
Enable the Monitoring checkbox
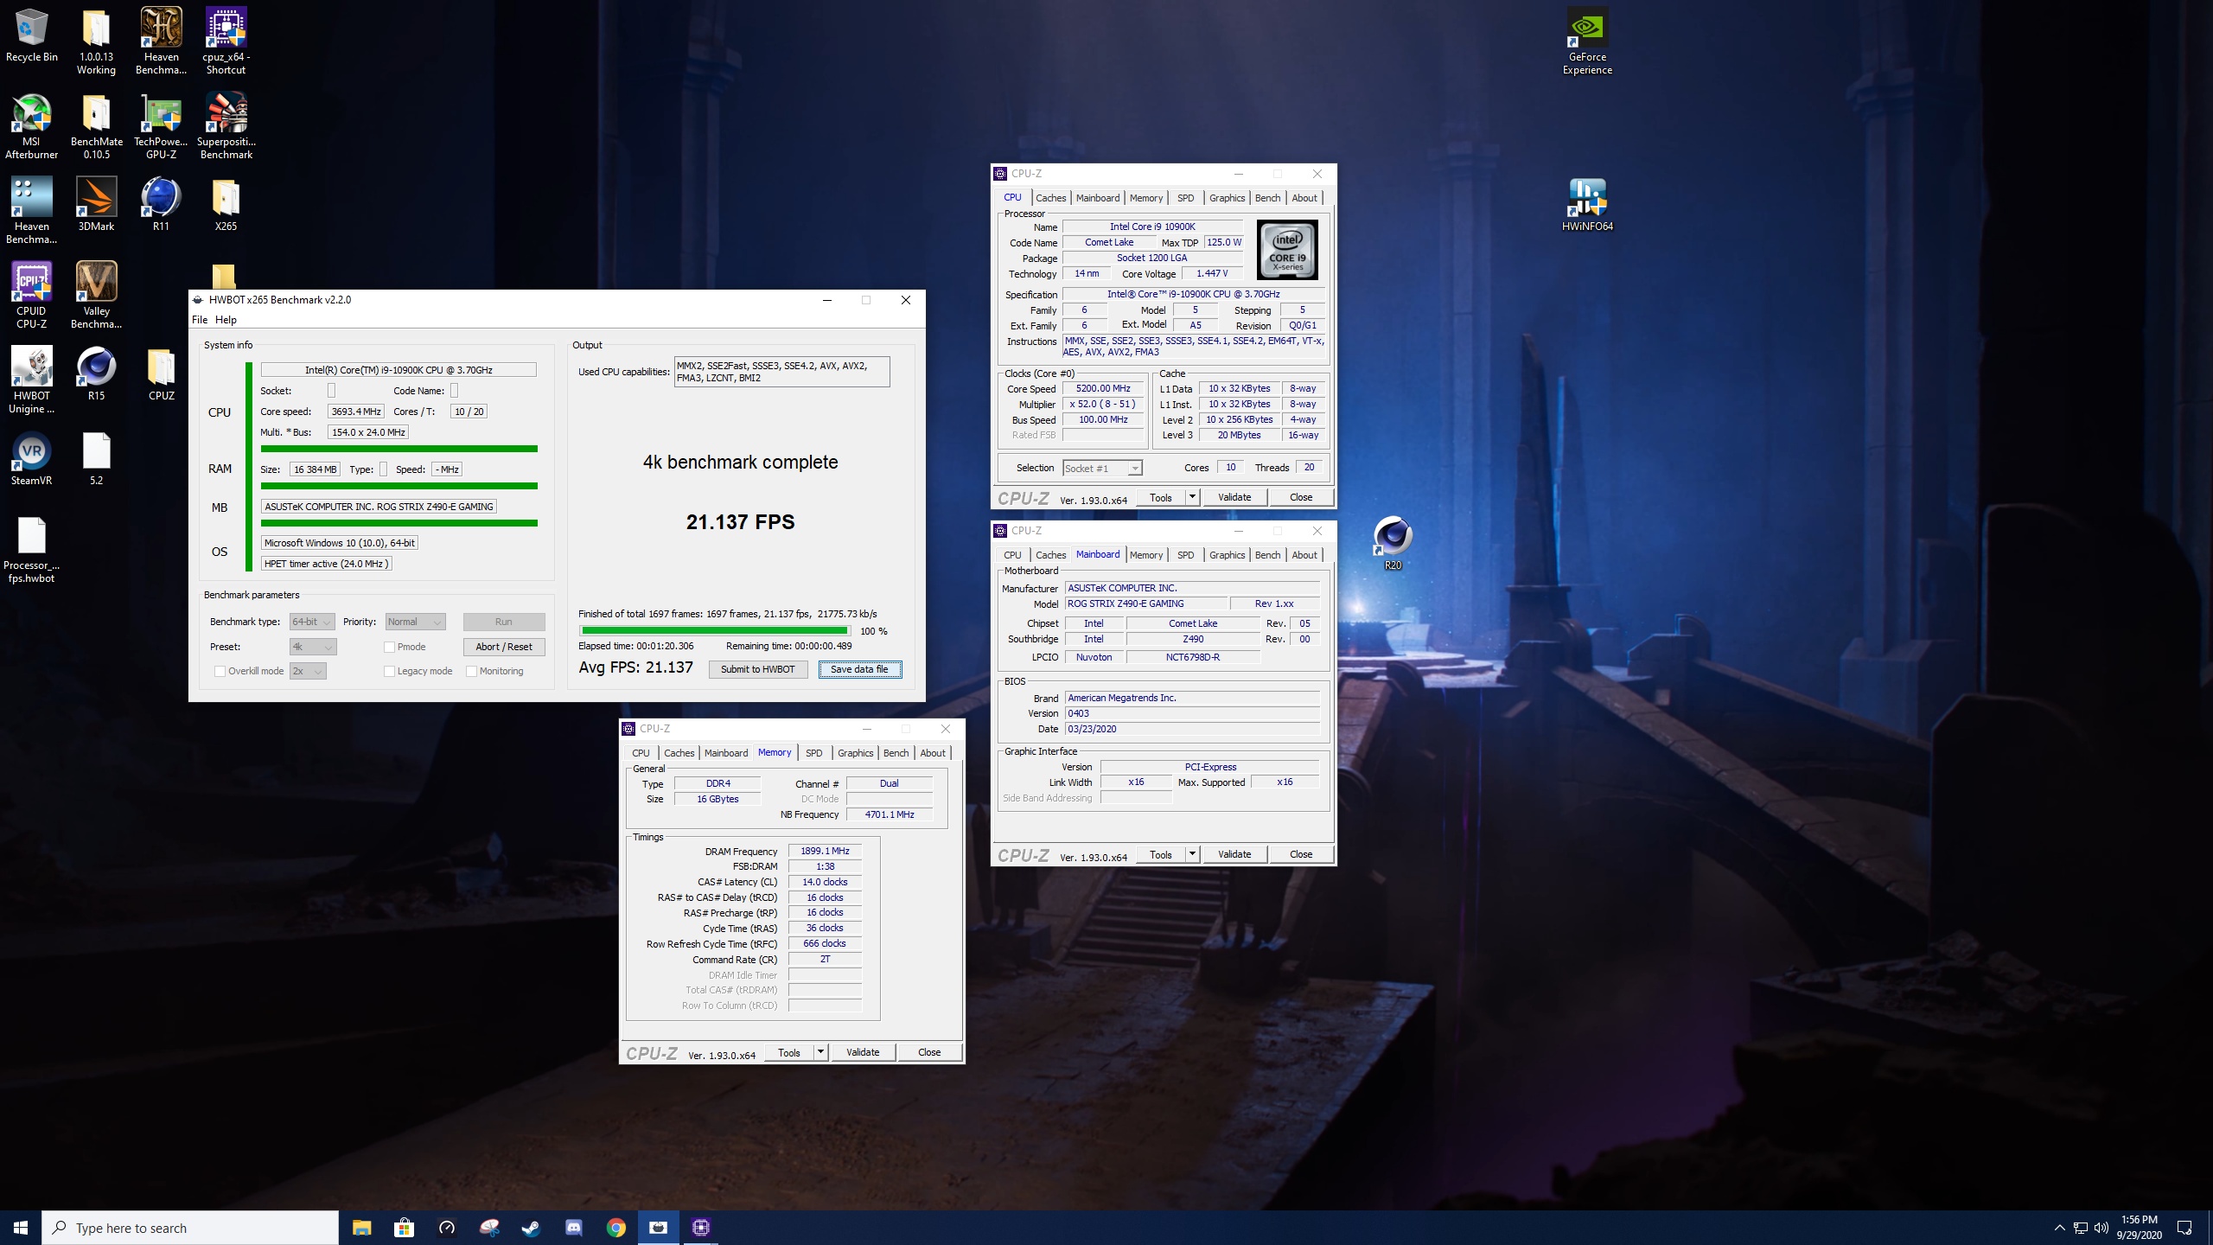(x=471, y=671)
